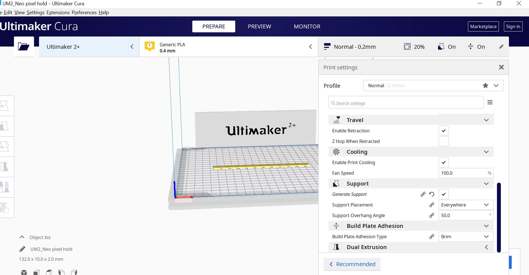Collapse the Build Plate Adhesion section
This screenshot has height=275, width=529.
[411, 226]
